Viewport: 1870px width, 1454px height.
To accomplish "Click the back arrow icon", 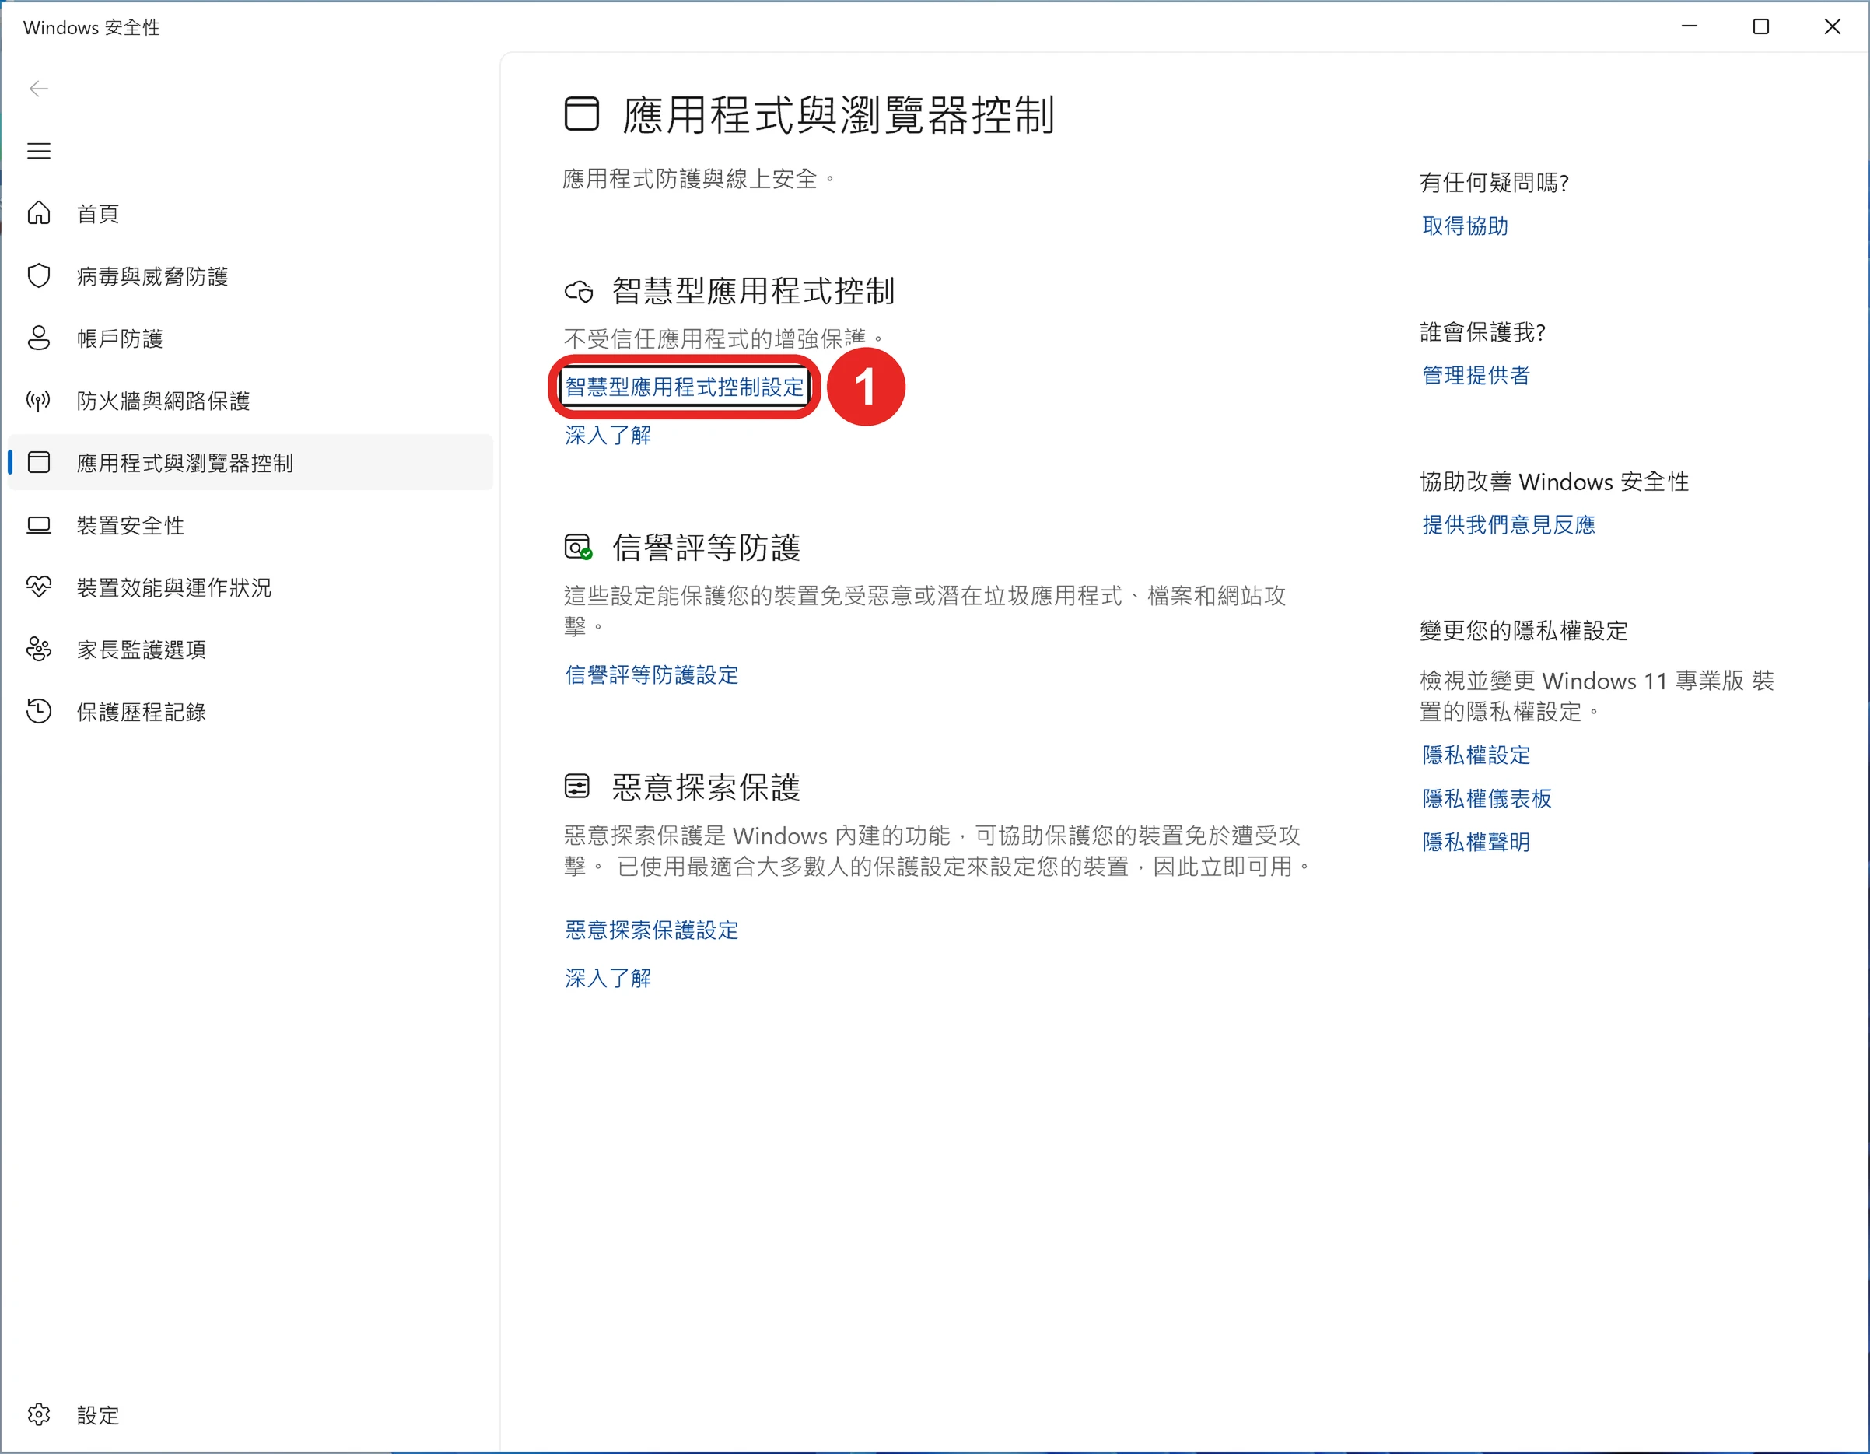I will click(39, 89).
